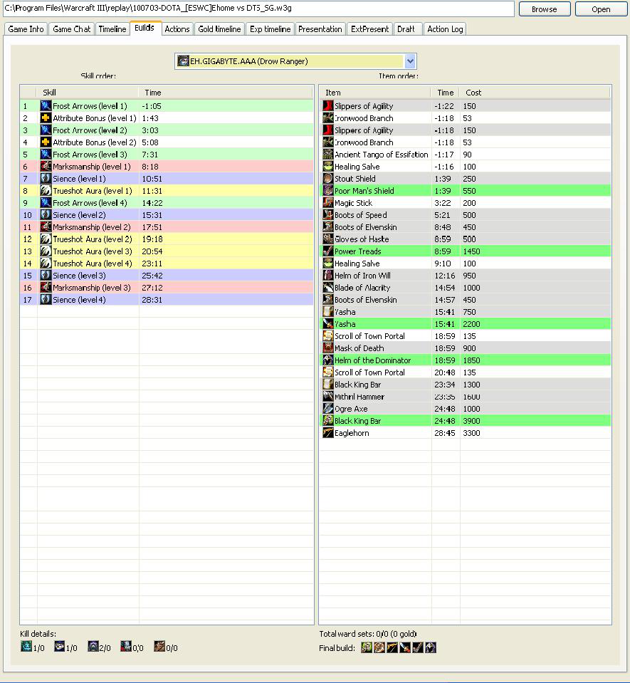This screenshot has width=630, height=683.
Task: Click the Trueshot Aura level 4 icon
Action: [x=46, y=264]
